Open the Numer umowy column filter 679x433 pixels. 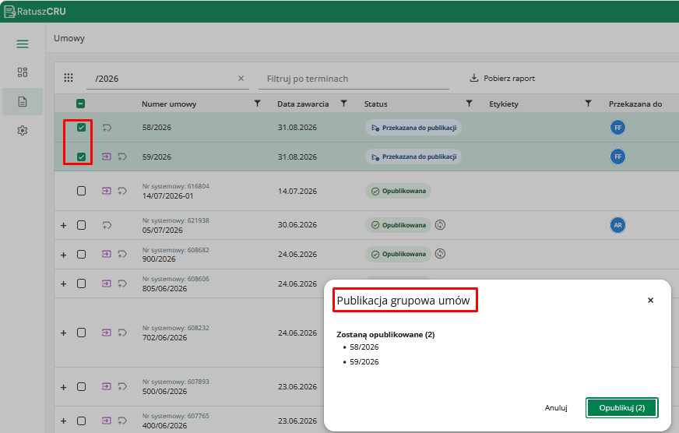(x=257, y=104)
